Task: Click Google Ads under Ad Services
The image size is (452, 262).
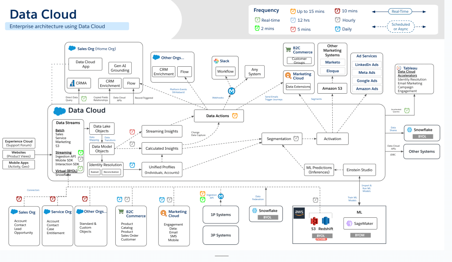Action: [367, 81]
